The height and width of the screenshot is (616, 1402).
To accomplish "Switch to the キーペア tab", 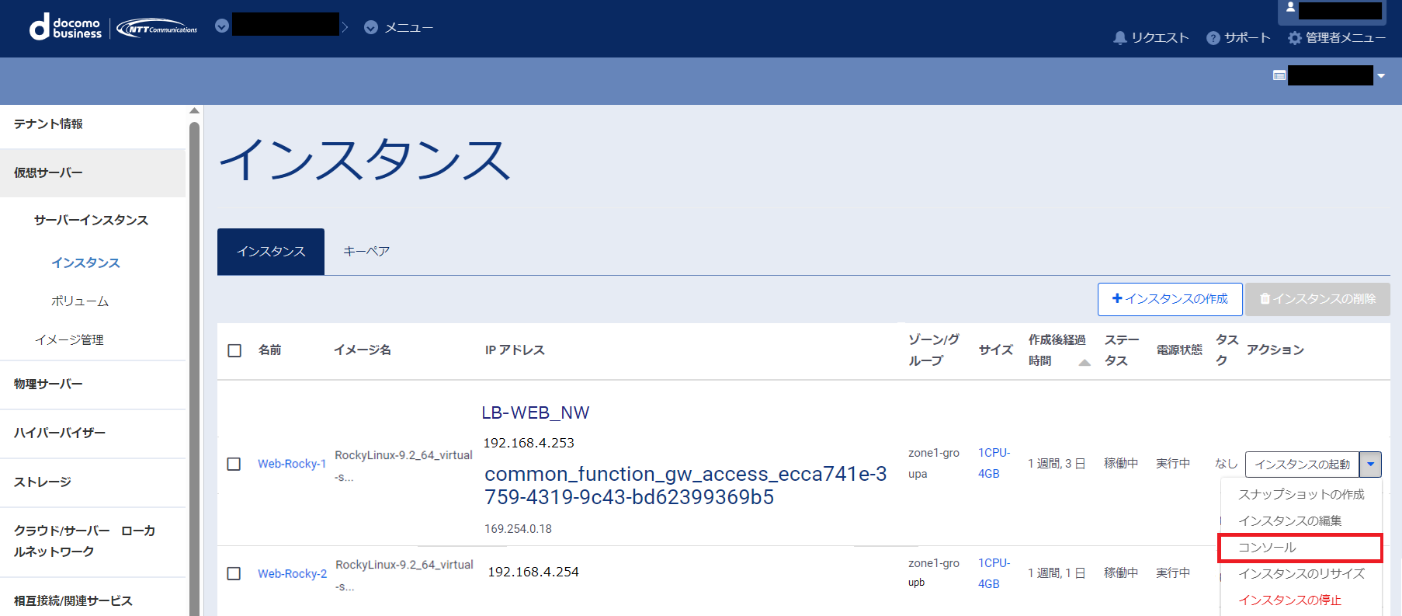I will (366, 252).
